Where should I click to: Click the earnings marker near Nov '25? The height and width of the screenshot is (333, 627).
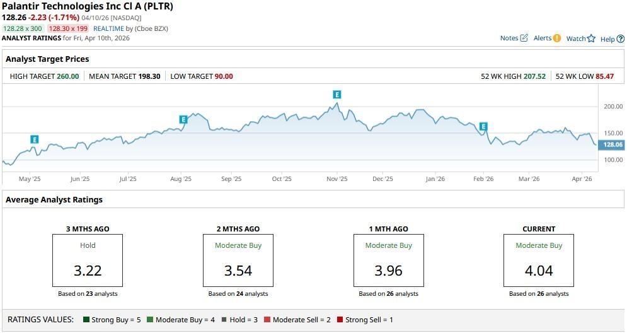coord(337,95)
